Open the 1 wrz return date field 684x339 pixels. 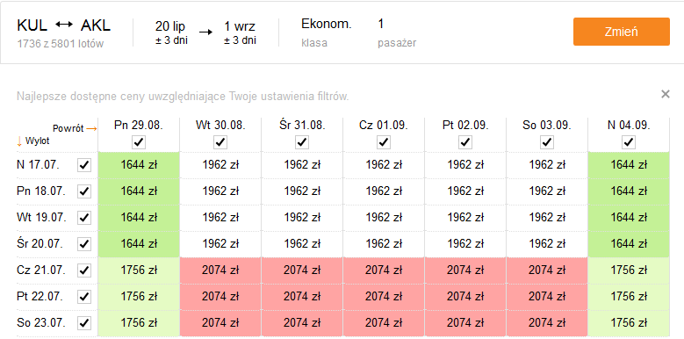click(x=240, y=32)
